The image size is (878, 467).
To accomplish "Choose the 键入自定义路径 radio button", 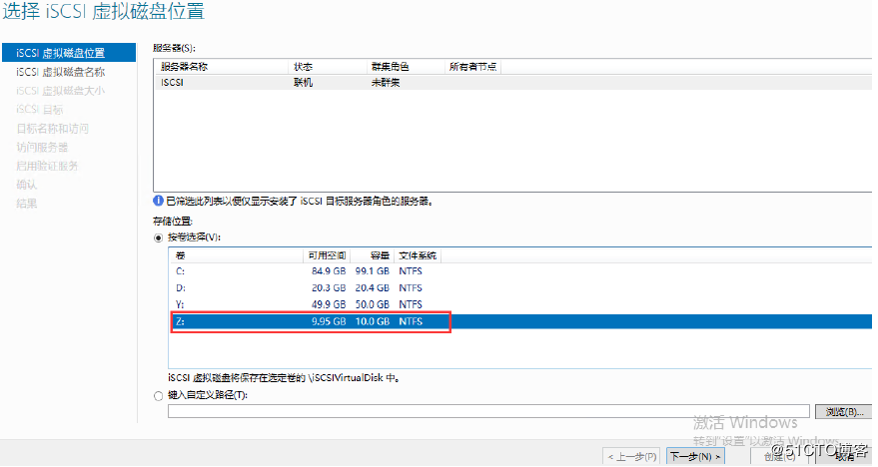I will pyautogui.click(x=159, y=396).
